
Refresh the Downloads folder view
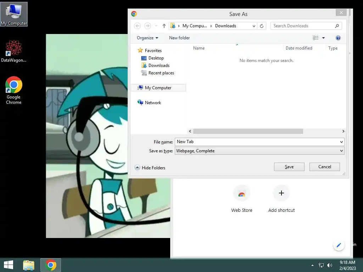(x=262, y=26)
